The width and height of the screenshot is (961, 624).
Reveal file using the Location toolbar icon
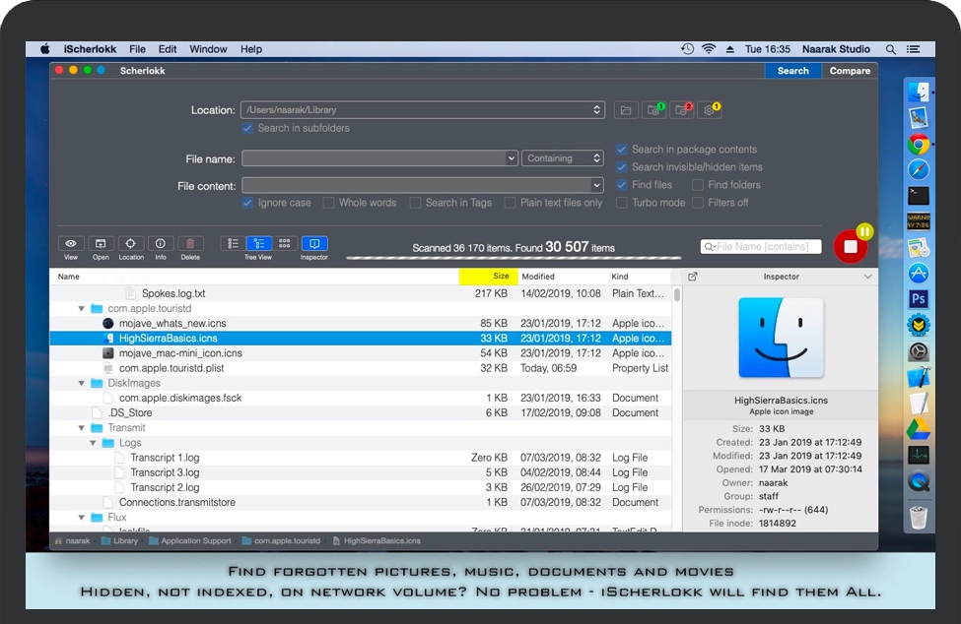[x=131, y=244]
